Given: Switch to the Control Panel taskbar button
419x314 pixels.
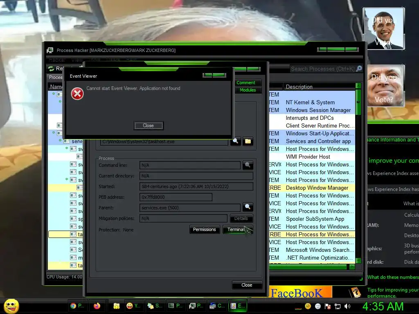Looking at the screenshot, I should [218, 306].
